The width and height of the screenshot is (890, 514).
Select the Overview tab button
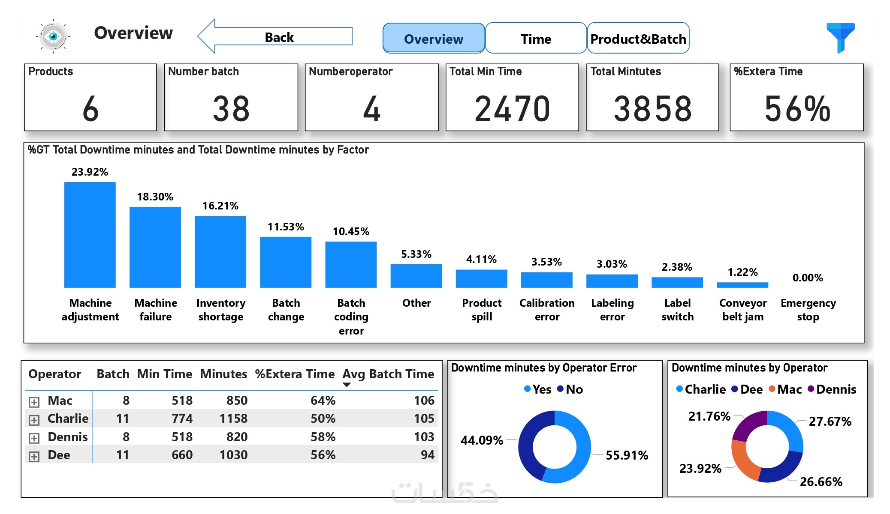click(x=433, y=39)
